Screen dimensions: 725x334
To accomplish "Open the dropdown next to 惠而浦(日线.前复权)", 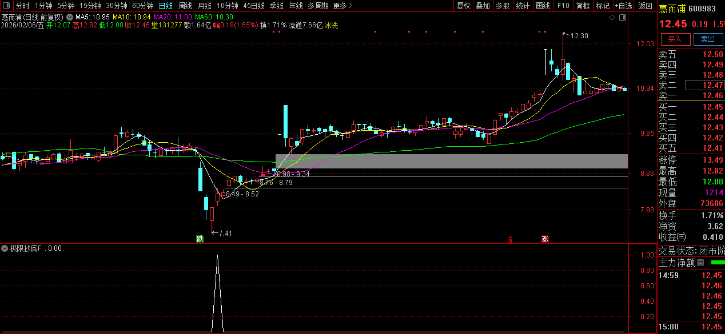I will (x=70, y=17).
